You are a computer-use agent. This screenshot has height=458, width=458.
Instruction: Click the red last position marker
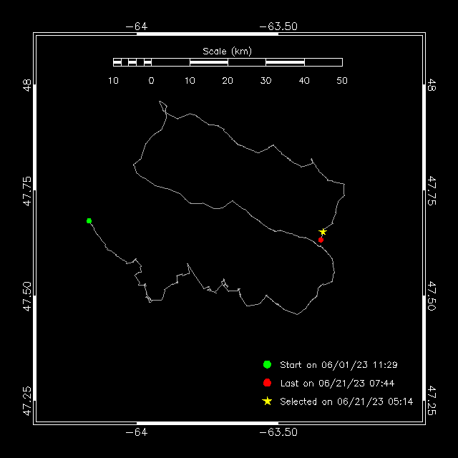point(321,240)
